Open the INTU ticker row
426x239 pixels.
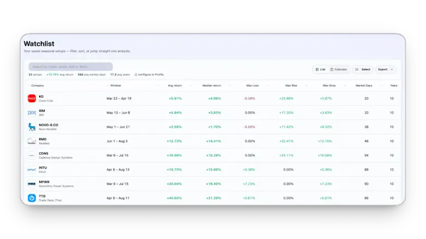coord(213,169)
